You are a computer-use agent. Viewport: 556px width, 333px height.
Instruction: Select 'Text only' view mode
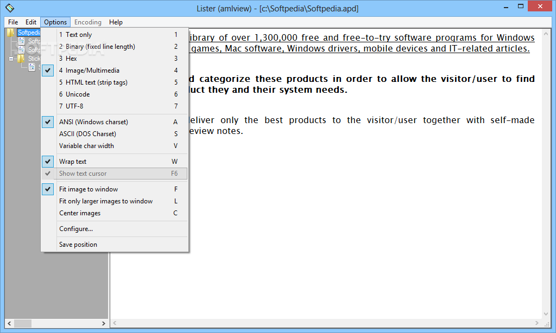(x=115, y=34)
